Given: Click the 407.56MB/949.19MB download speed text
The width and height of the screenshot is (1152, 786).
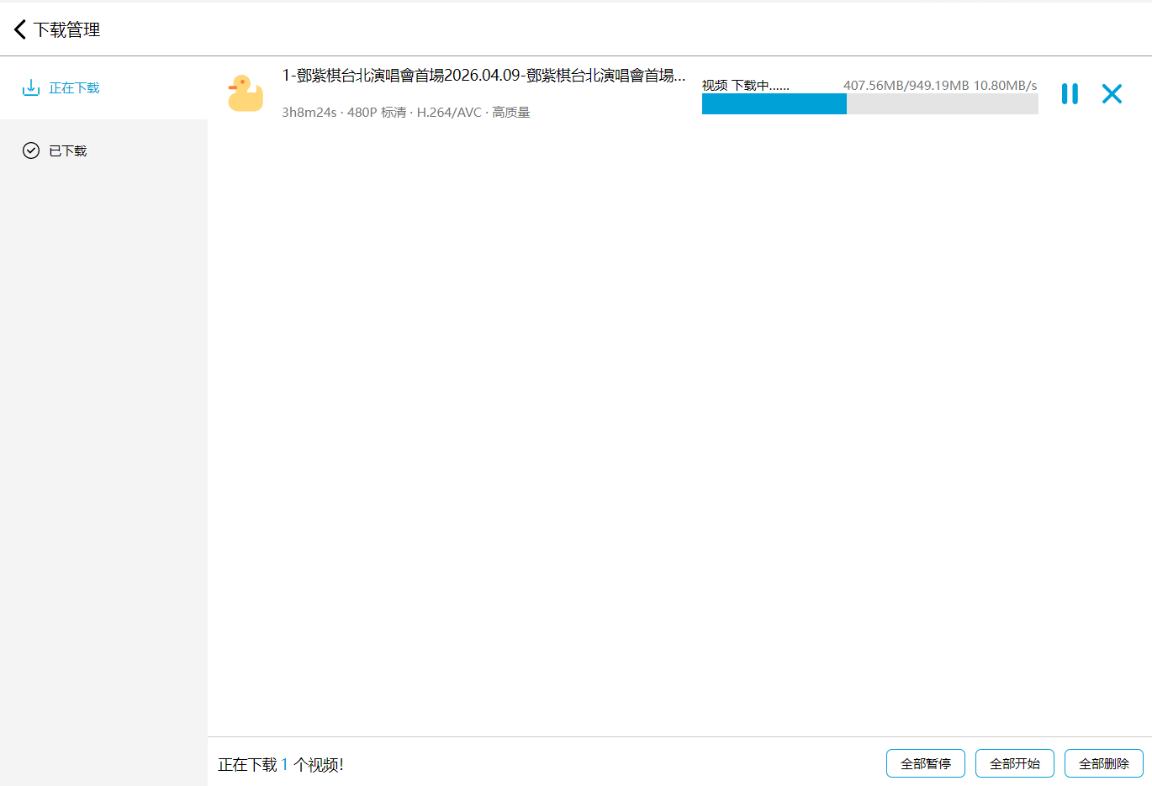Looking at the screenshot, I should [x=939, y=85].
